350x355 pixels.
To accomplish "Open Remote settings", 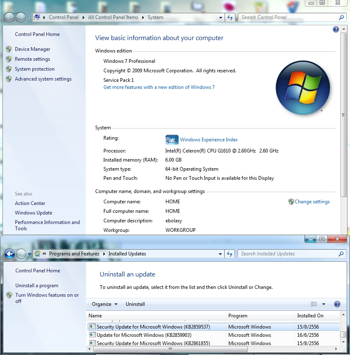I will (32, 59).
